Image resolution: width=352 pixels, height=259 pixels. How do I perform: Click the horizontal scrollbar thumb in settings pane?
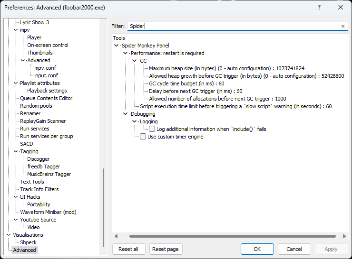[x=232, y=236]
